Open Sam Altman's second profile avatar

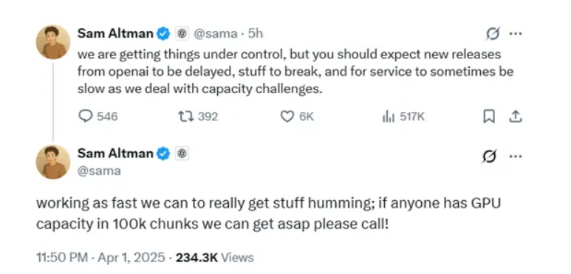click(53, 162)
